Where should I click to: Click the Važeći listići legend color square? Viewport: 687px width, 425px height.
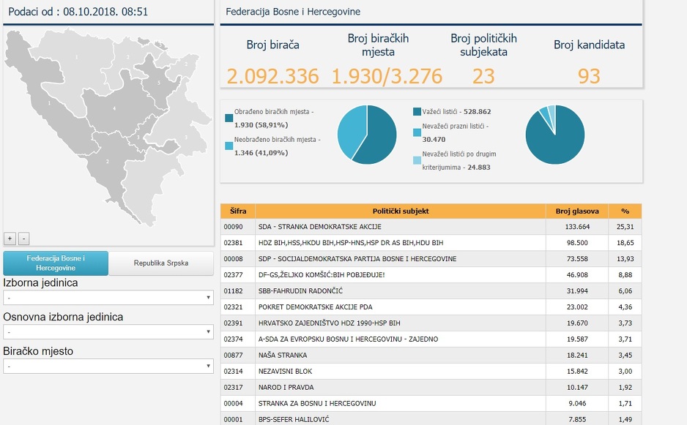tap(417, 112)
